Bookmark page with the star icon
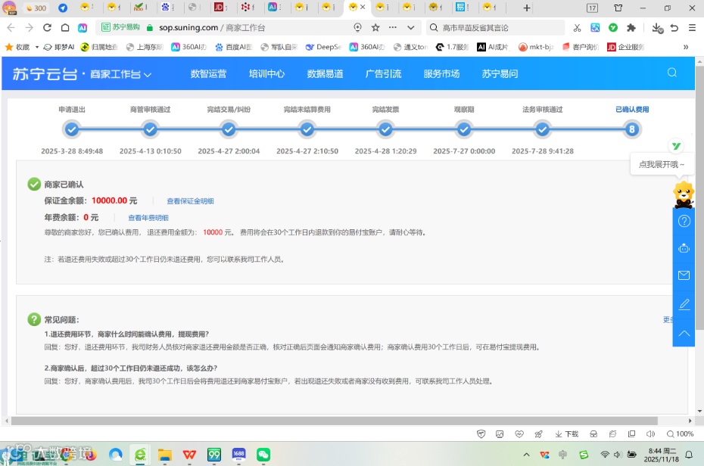Viewport: 704px width, 466px height. pos(375,28)
